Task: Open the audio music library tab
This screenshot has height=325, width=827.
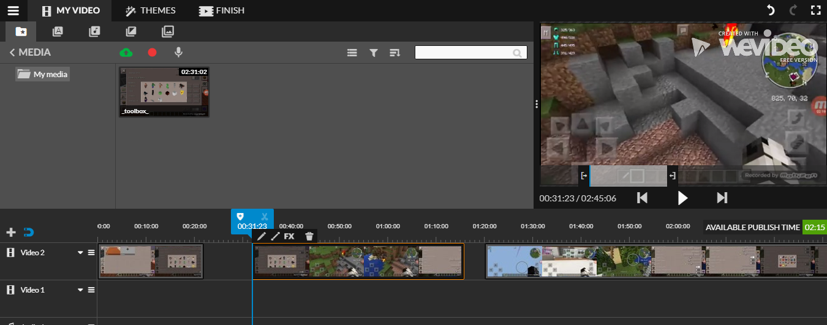Action: [x=94, y=31]
